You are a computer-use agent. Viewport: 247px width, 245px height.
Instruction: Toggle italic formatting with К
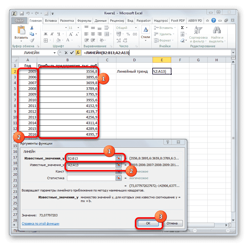[52, 33]
